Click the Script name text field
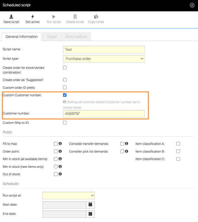 (104, 49)
